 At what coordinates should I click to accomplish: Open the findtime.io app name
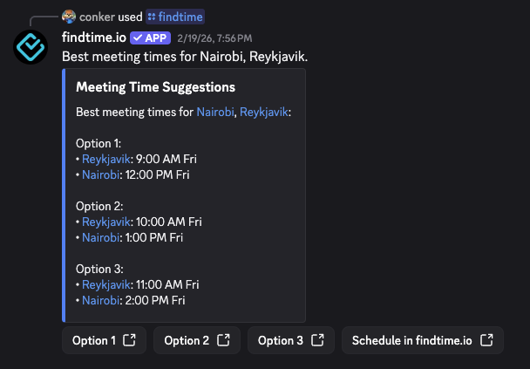(94, 38)
